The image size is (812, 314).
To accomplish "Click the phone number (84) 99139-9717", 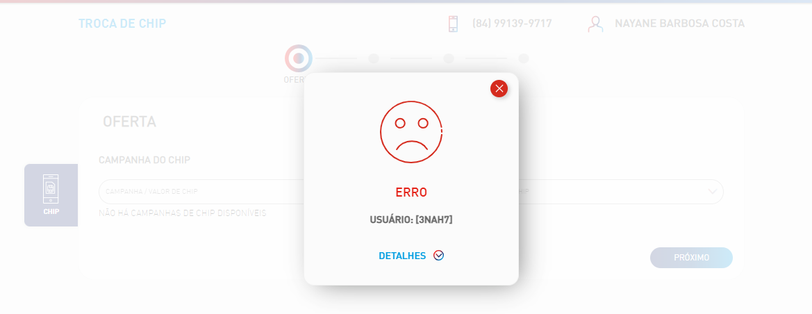I will (x=512, y=24).
